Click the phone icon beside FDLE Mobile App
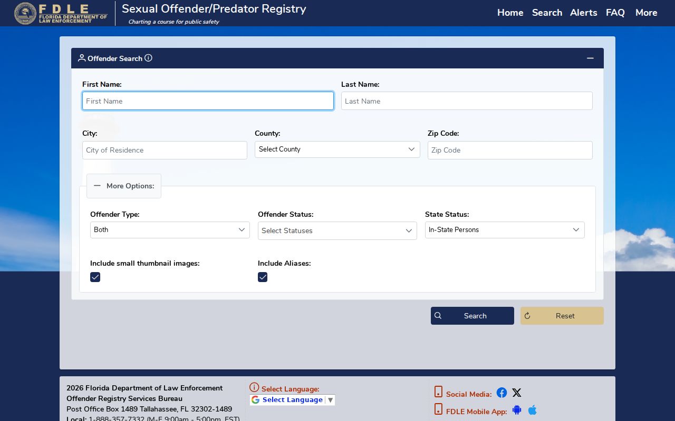675x421 pixels. click(438, 409)
